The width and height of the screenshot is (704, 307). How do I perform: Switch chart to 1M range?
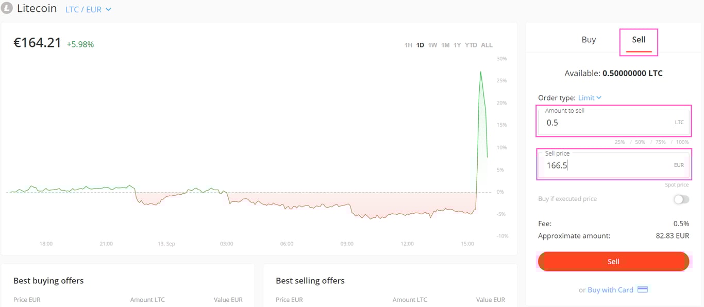click(x=445, y=45)
